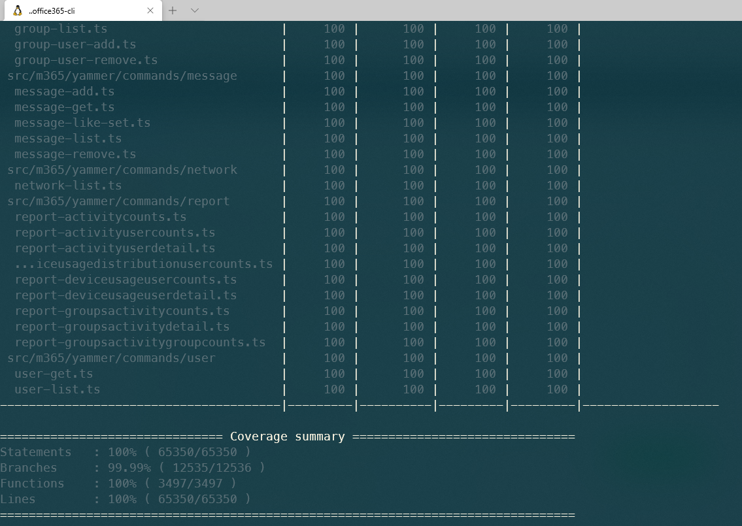Click report-groupsactivitycounts.ts file name

pos(122,311)
